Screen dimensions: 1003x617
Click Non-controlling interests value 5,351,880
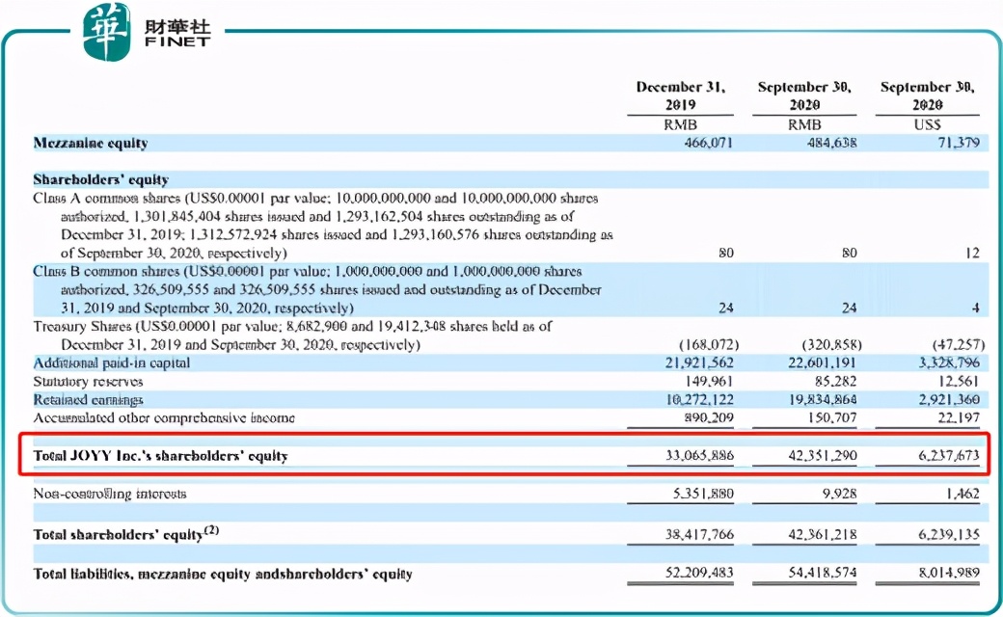703,494
